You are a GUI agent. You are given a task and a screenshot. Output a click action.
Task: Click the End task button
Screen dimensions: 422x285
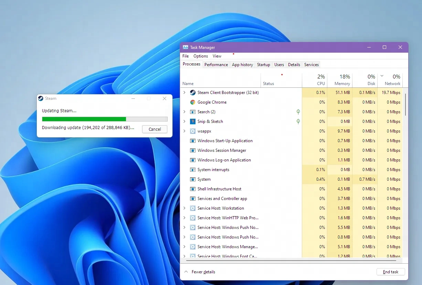(391, 272)
